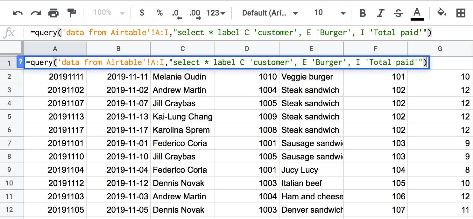Click the cell with 20191111
473x219 pixels.
pos(55,77)
